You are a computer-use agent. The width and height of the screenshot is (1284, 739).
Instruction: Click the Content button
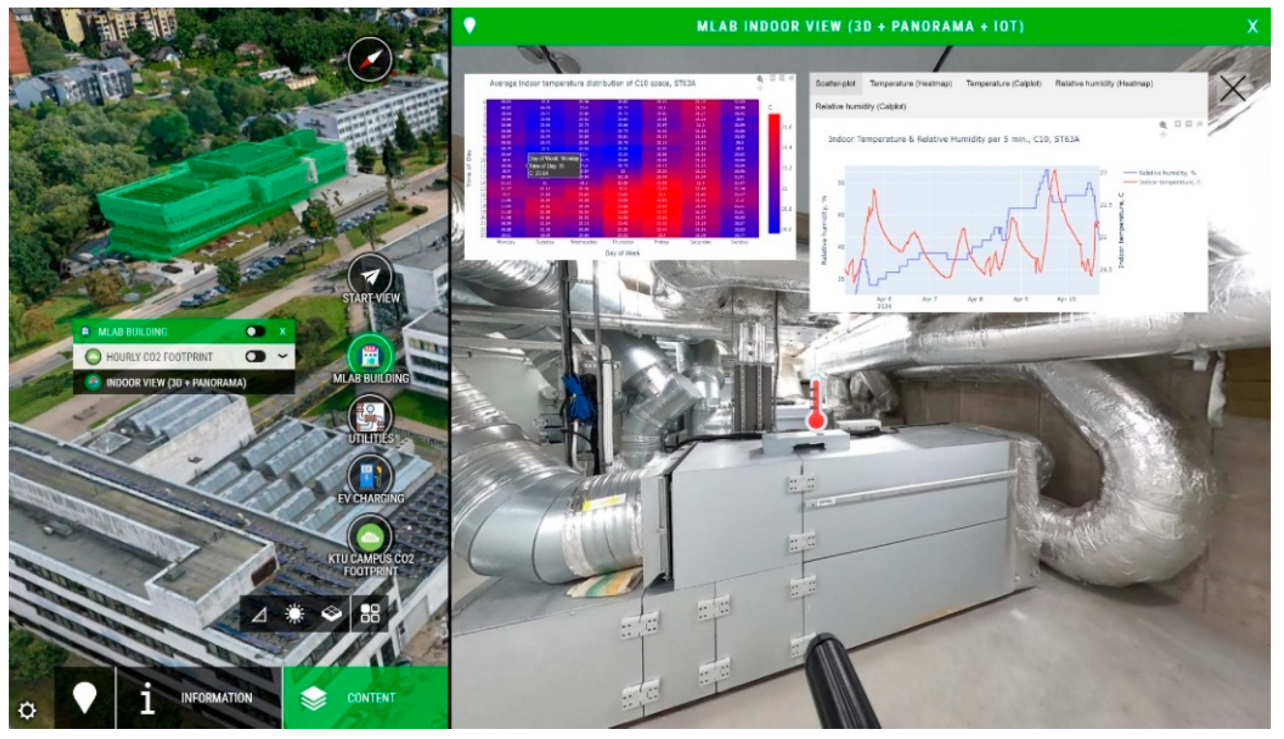click(366, 698)
